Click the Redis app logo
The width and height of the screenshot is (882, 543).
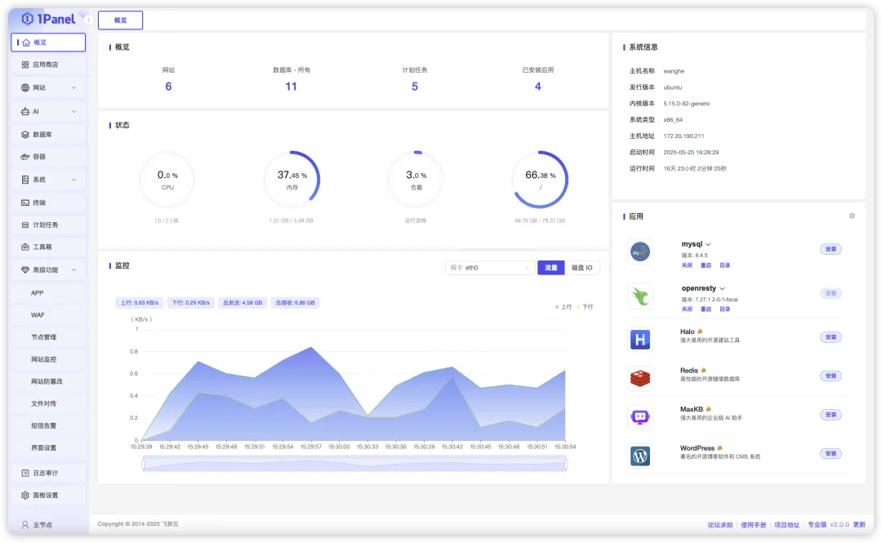coord(640,378)
